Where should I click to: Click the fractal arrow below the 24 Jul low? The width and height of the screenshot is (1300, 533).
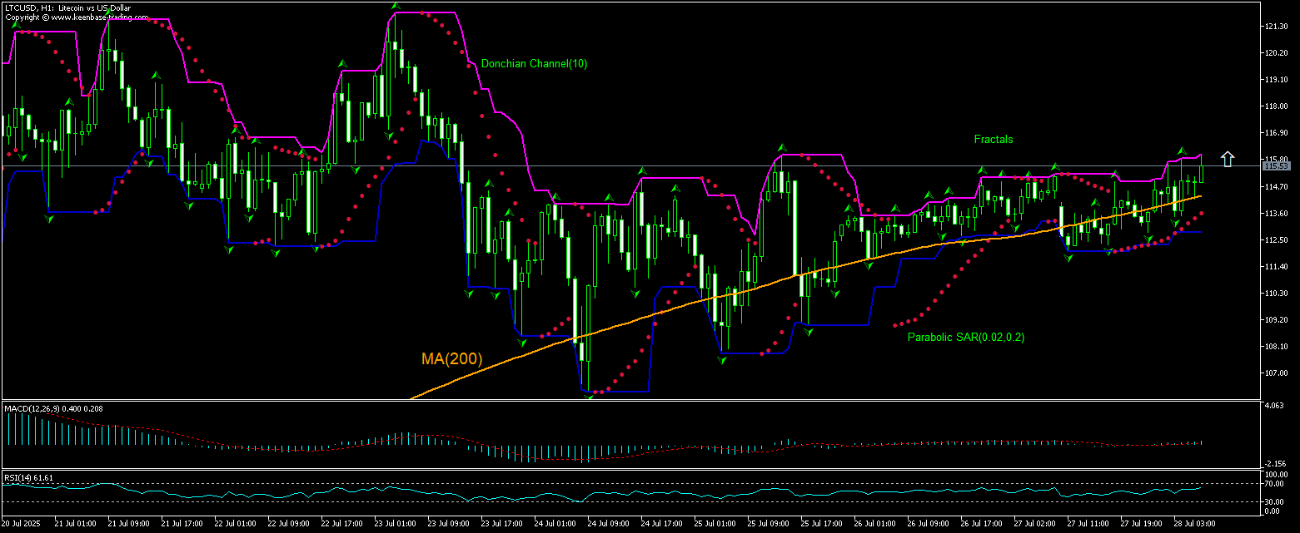click(x=590, y=396)
